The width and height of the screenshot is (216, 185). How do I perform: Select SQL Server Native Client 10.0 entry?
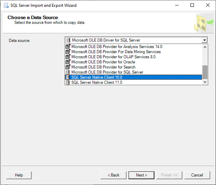tap(133, 77)
